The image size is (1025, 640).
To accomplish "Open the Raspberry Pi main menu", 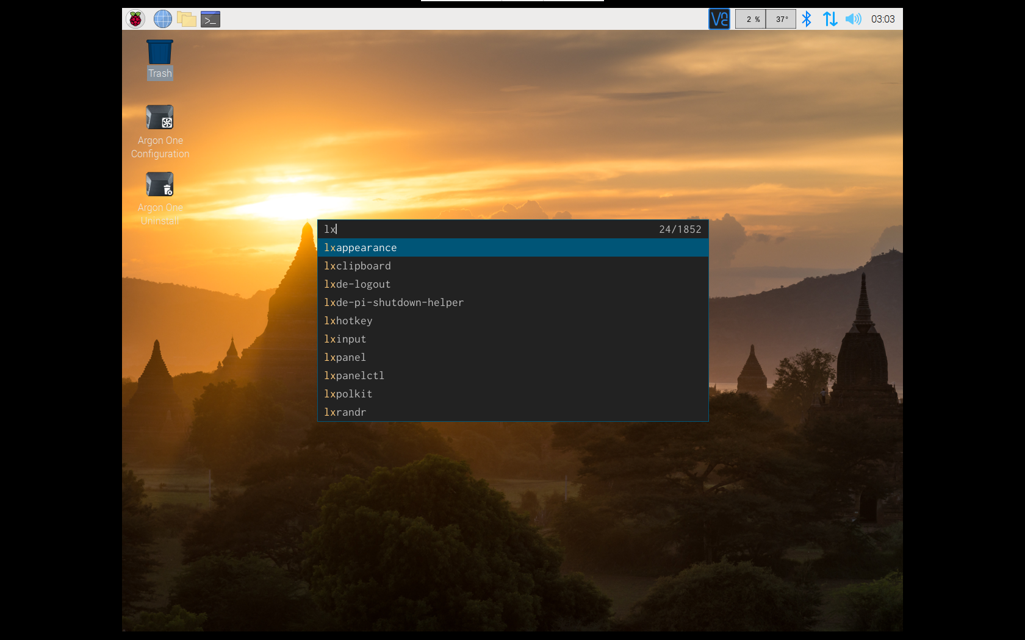I will point(135,19).
